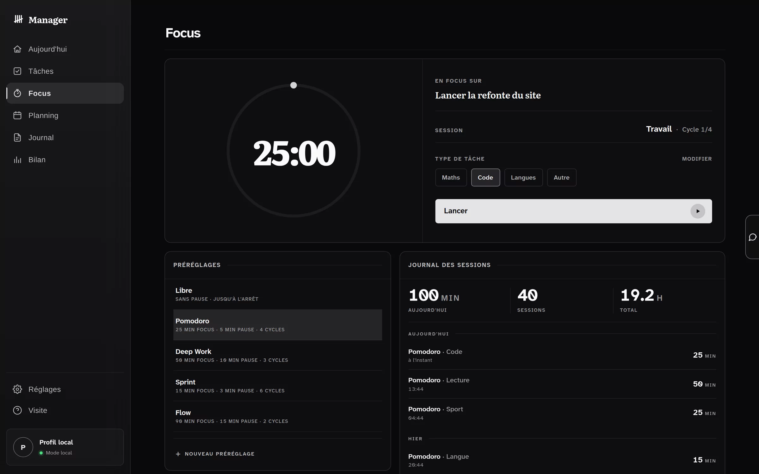Click the document icon beside Journal
759x474 pixels.
coord(17,137)
